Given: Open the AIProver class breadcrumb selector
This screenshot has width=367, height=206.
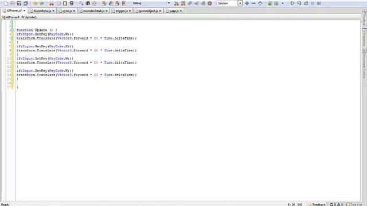Looking at the screenshot, I should 10,17.
